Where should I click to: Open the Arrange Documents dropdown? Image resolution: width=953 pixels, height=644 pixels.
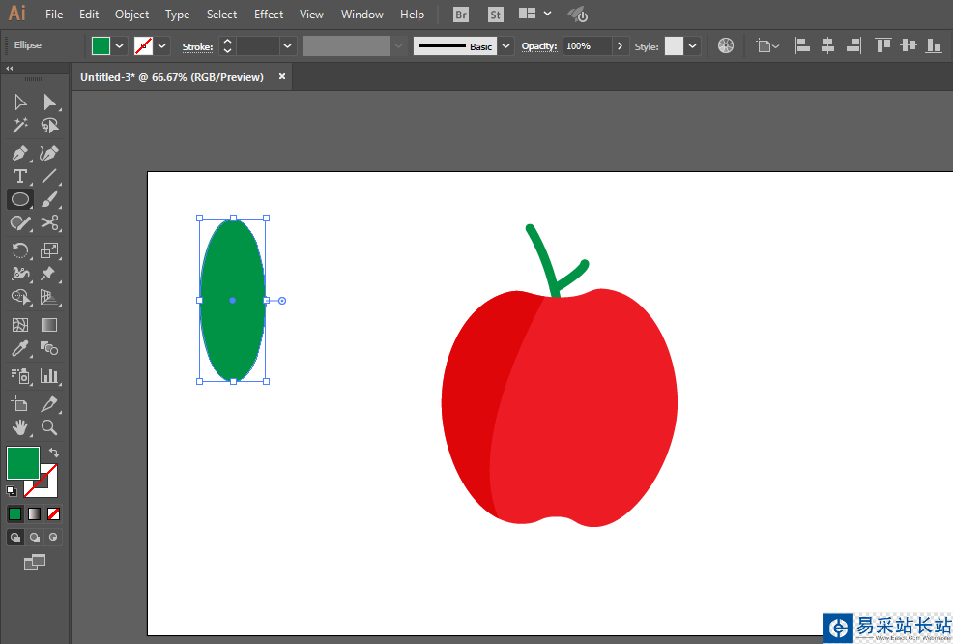pyautogui.click(x=534, y=14)
